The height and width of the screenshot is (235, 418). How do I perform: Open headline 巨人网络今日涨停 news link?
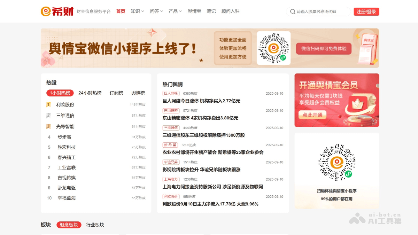click(x=201, y=101)
